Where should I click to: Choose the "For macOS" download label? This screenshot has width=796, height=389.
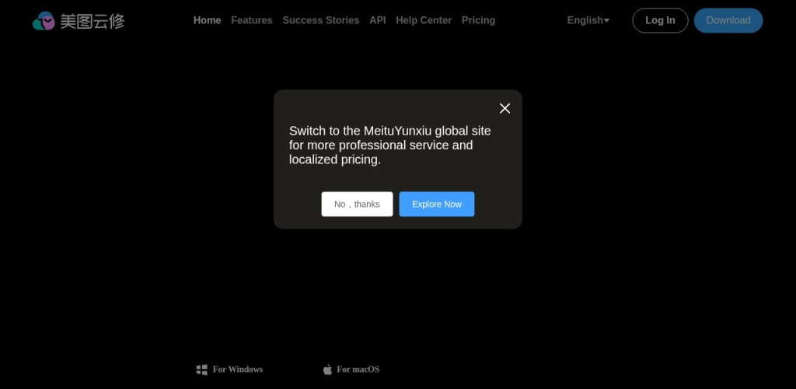[x=358, y=370]
